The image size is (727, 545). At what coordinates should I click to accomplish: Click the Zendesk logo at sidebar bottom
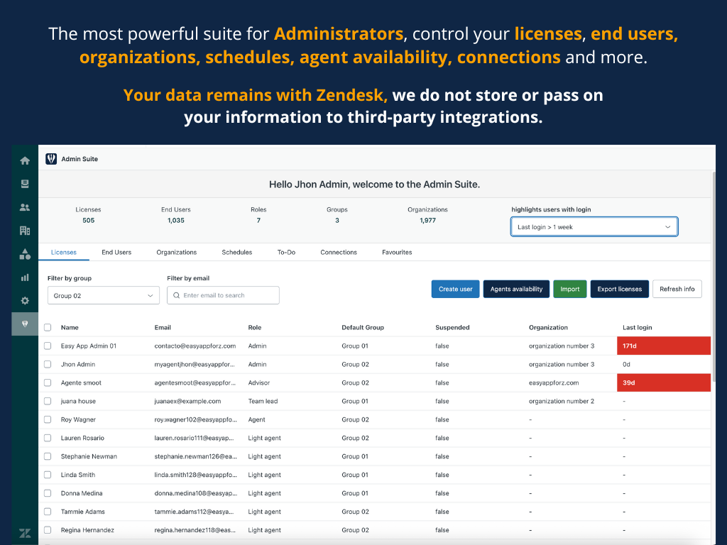pos(25,533)
